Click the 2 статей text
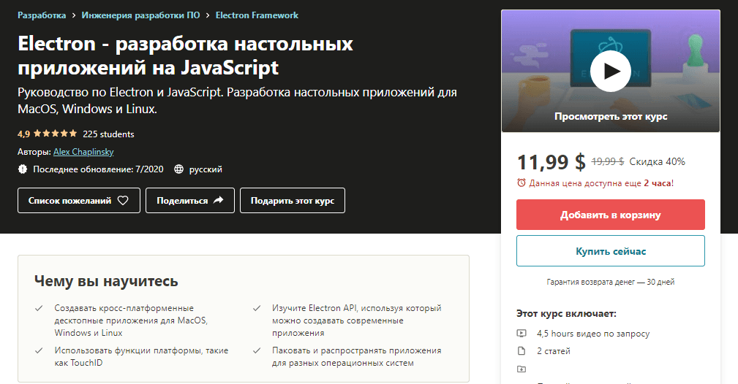The height and width of the screenshot is (384, 738). point(554,351)
